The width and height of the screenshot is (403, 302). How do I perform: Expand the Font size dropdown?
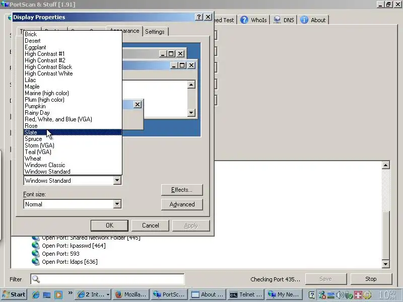(117, 204)
